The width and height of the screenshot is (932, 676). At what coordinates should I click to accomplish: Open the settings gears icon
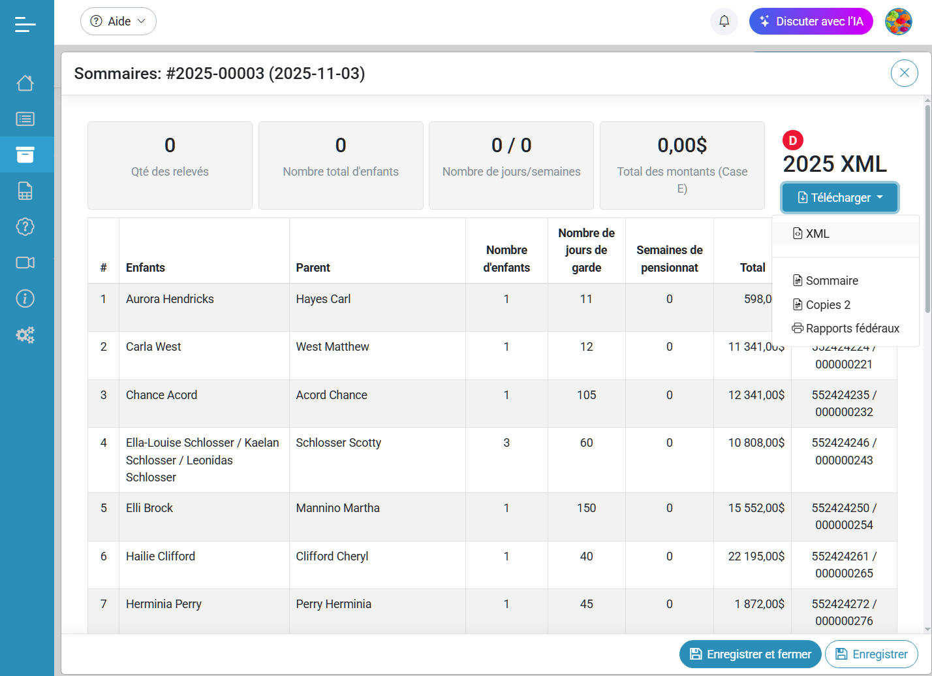[x=25, y=335]
